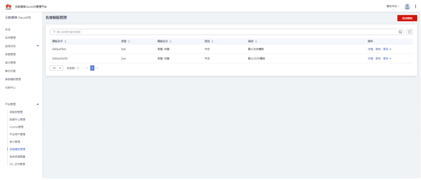Open 备份恢复 sidebar item
Screen dimensions: 421x180
pyautogui.click(x=10, y=71)
